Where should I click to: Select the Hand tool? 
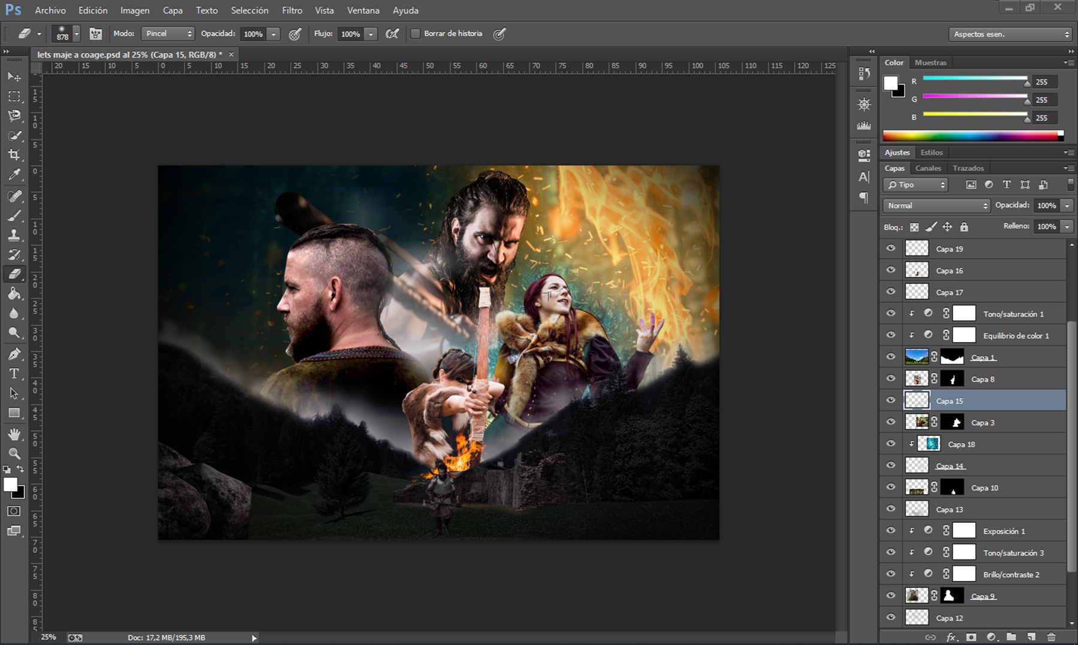pos(14,434)
